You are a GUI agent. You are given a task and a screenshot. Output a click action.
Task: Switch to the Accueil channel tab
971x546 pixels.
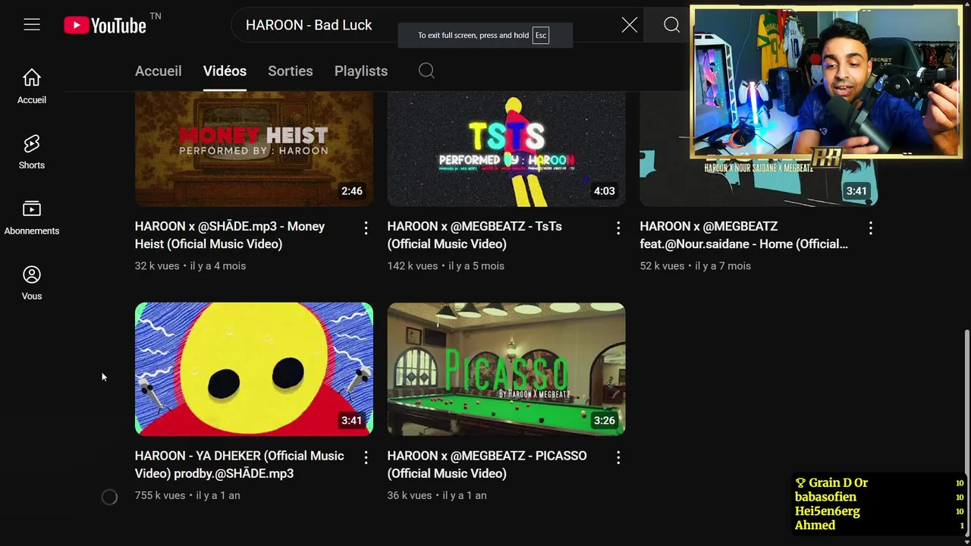(x=159, y=71)
